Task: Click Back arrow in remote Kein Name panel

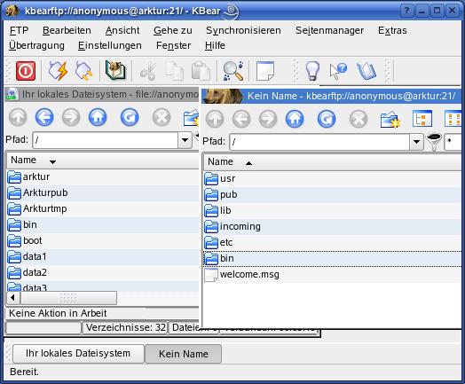Action: [x=241, y=119]
